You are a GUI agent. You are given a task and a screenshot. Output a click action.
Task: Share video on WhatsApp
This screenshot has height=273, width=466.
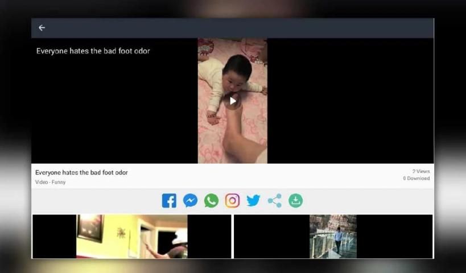coord(211,200)
